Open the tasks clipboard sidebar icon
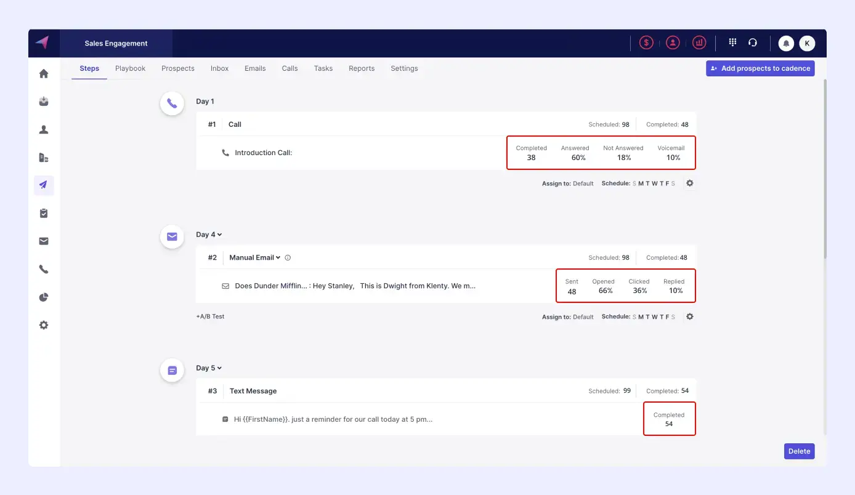The image size is (855, 495). pyautogui.click(x=44, y=213)
